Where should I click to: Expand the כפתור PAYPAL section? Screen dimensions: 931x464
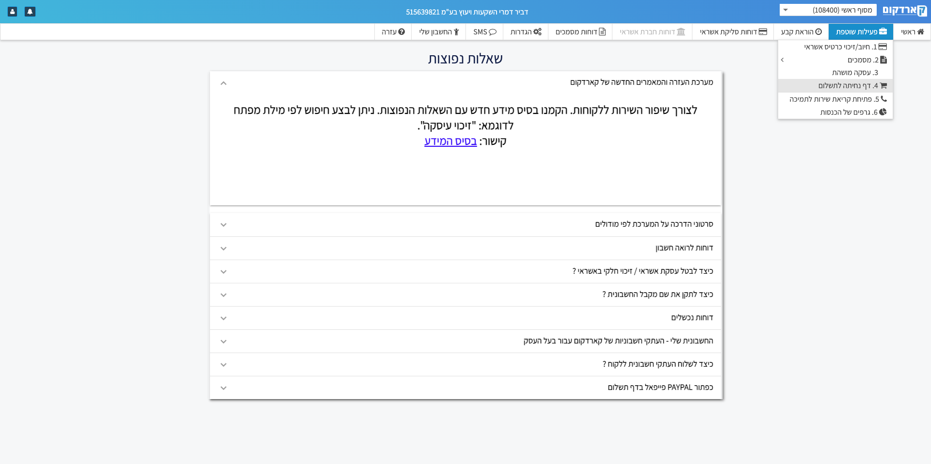click(x=465, y=387)
